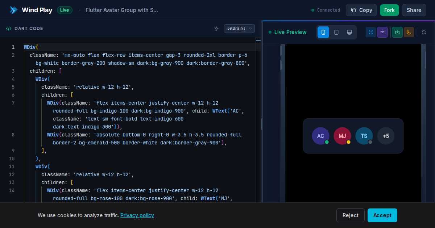
Task: Reject the analytics cookies
Action: (351, 215)
